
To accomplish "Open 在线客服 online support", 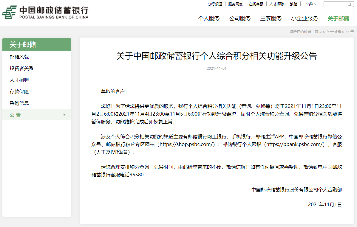I will 256,4.
